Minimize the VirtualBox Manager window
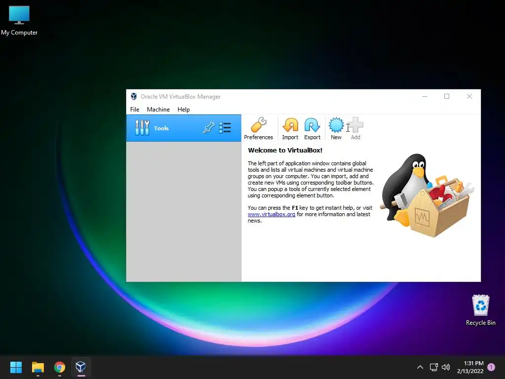Screen dimensions: 505x379 pos(425,96)
